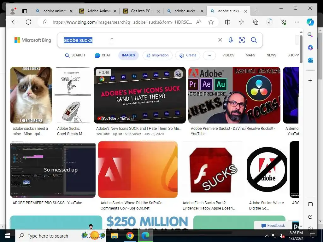This screenshot has width=323, height=242.
Task: Show Downloads panel
Action: [x=269, y=22]
